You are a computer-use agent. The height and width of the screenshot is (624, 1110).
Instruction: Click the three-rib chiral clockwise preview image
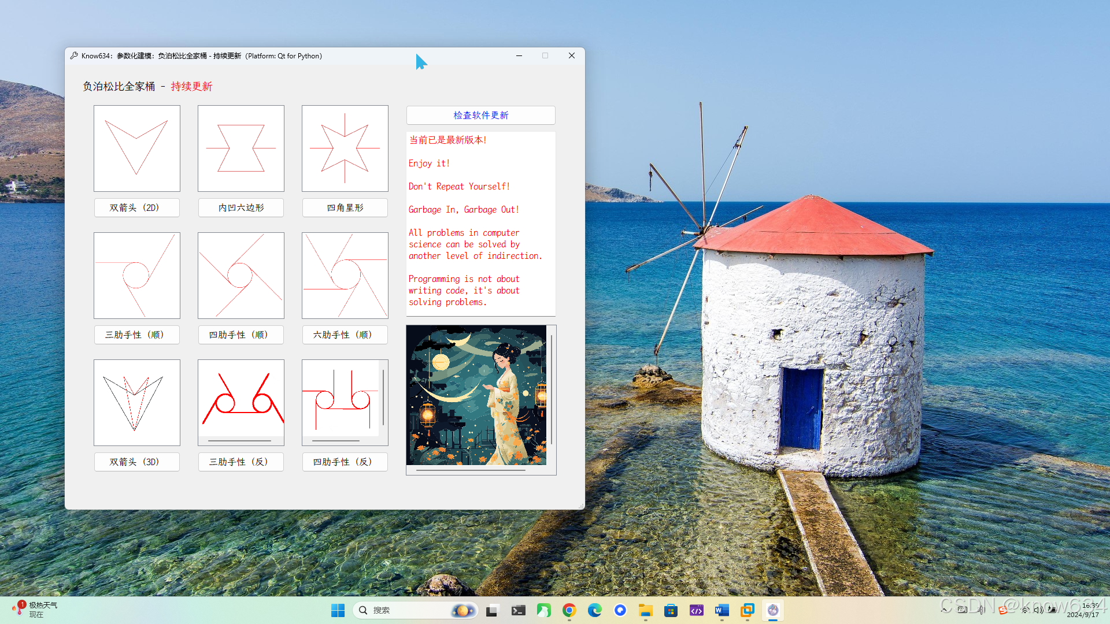pos(137,276)
